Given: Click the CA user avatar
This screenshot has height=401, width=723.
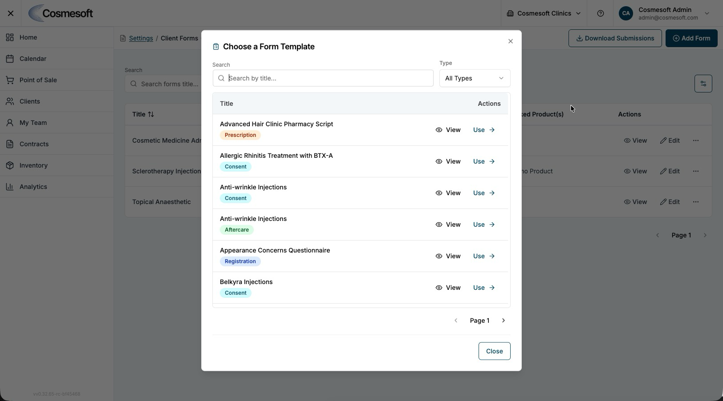Looking at the screenshot, I should pos(626,13).
